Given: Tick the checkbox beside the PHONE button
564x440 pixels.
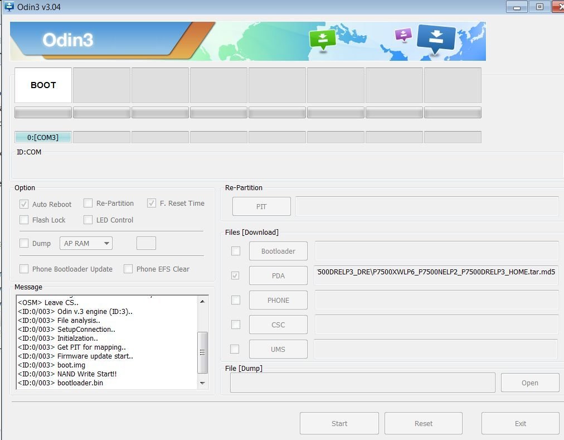Looking at the screenshot, I should (x=236, y=300).
